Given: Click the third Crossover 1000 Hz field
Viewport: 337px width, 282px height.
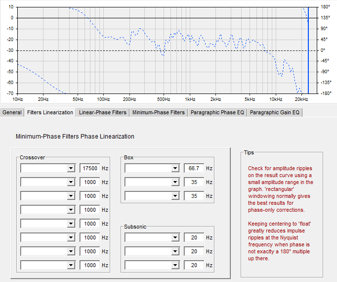Looking at the screenshot, I should [x=89, y=196].
